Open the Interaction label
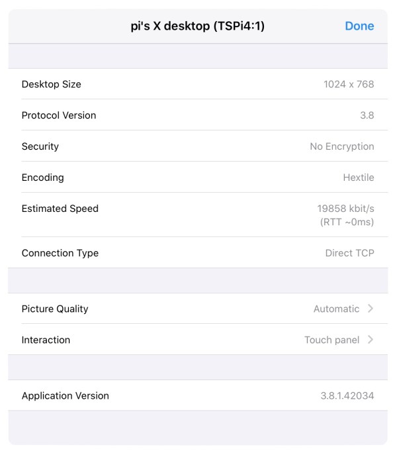 (46, 340)
